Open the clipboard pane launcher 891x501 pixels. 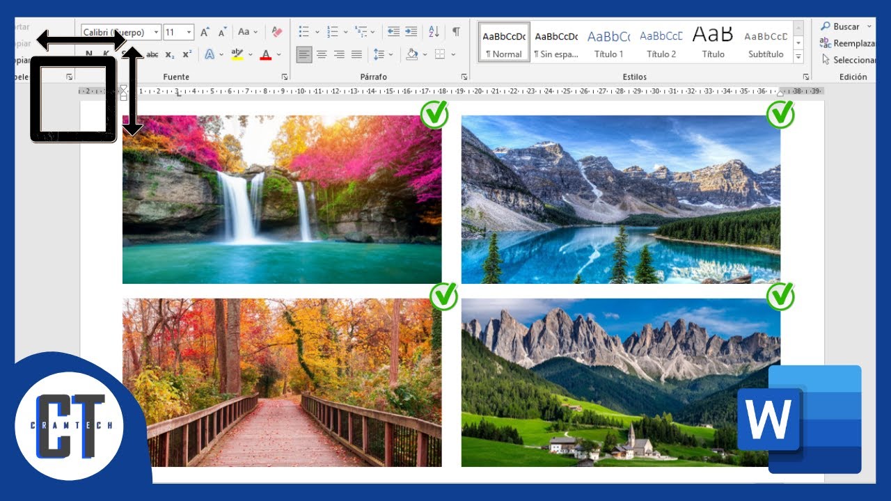pos(69,77)
